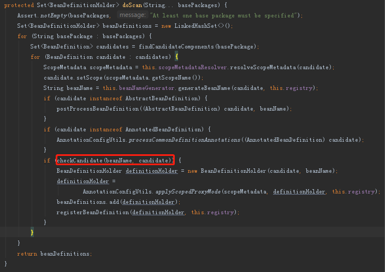This screenshot has height=272, width=385.
Task: Click this.registry in the registerBeanDefinition line
Action: (x=212, y=212)
